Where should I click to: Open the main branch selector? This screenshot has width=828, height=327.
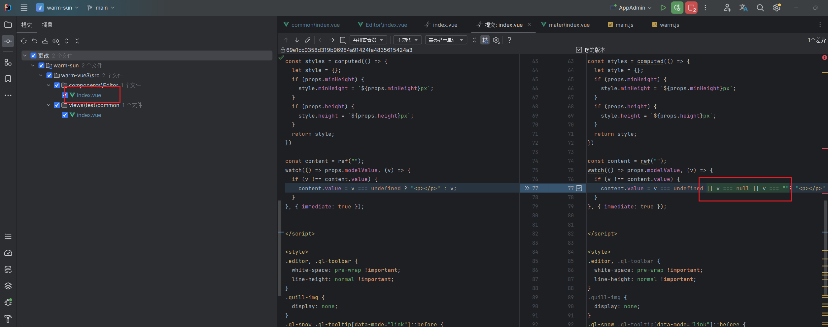click(x=101, y=7)
